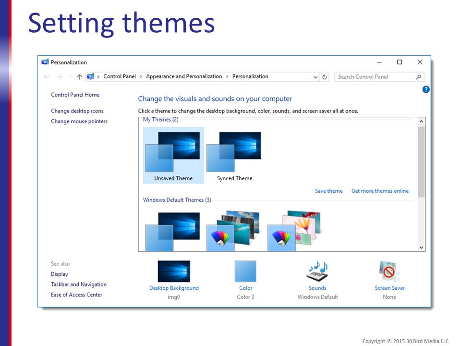Click the Sounds label link
This screenshot has width=461, height=346.
tap(317, 288)
